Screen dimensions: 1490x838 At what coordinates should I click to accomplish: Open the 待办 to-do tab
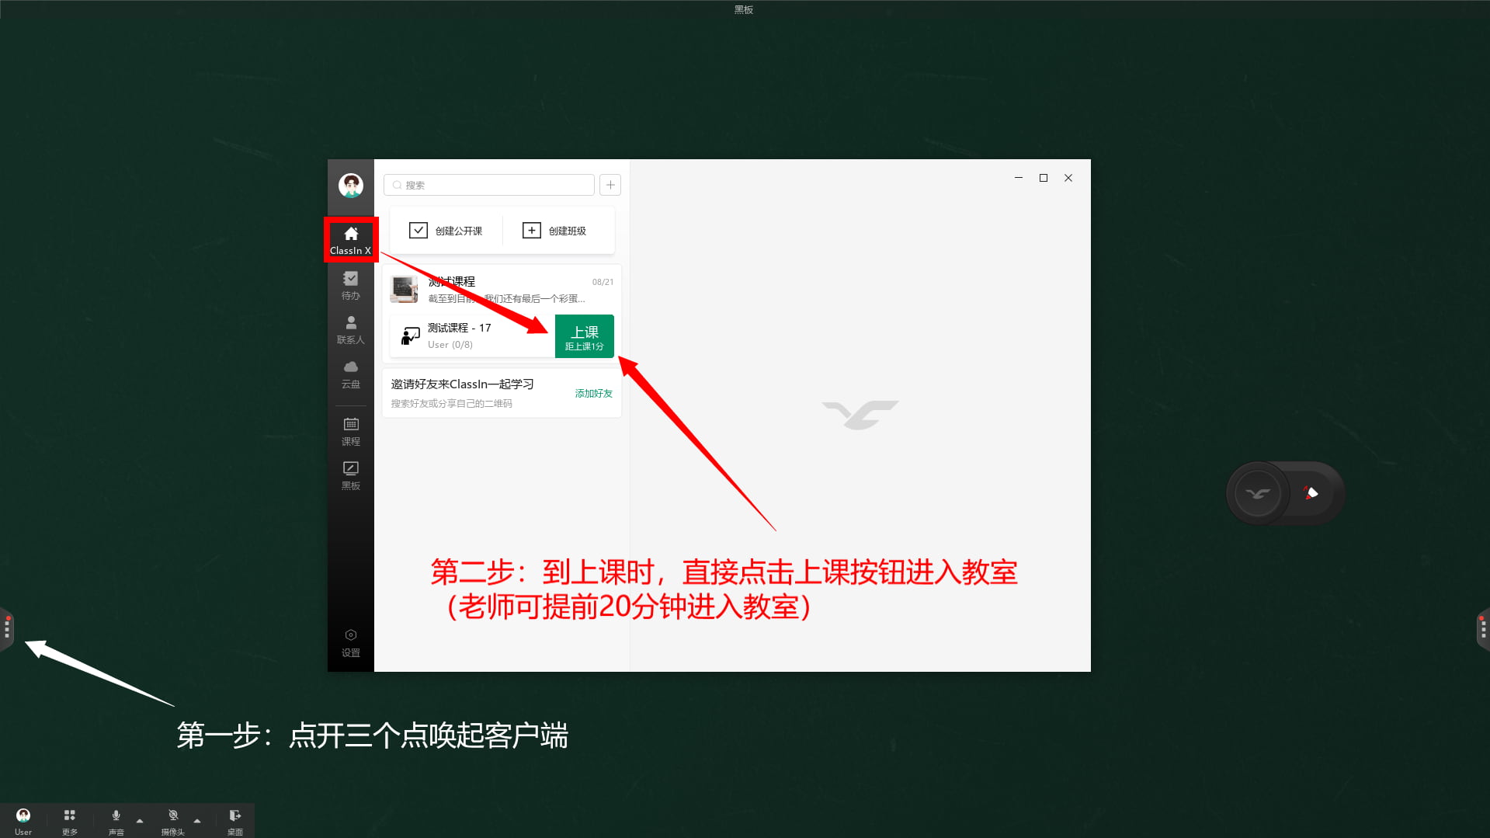[351, 285]
